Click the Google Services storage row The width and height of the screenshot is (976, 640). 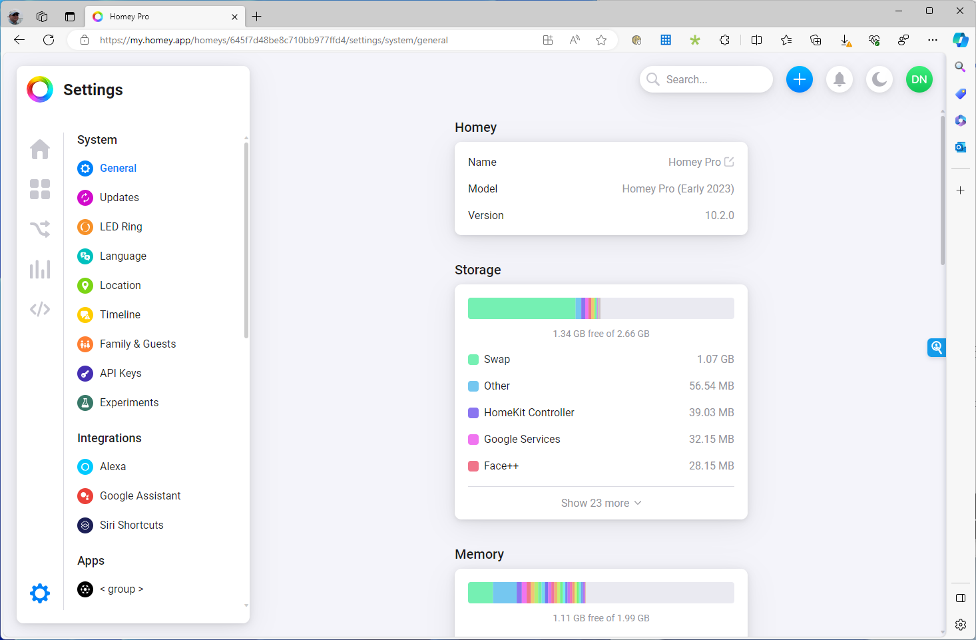point(601,440)
